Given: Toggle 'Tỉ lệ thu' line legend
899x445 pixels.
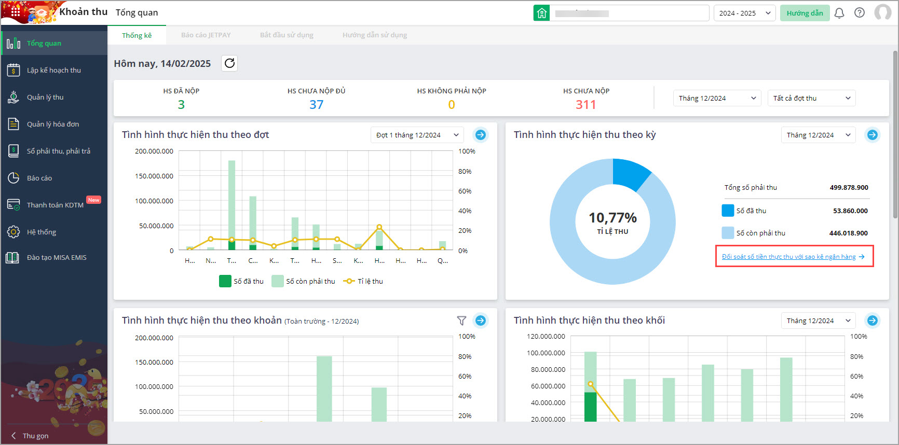Looking at the screenshot, I should [363, 281].
